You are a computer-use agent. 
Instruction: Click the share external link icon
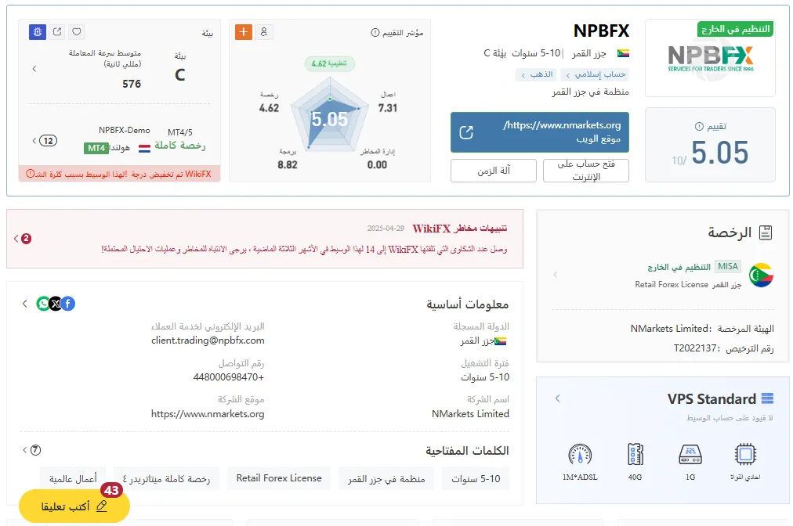57,32
